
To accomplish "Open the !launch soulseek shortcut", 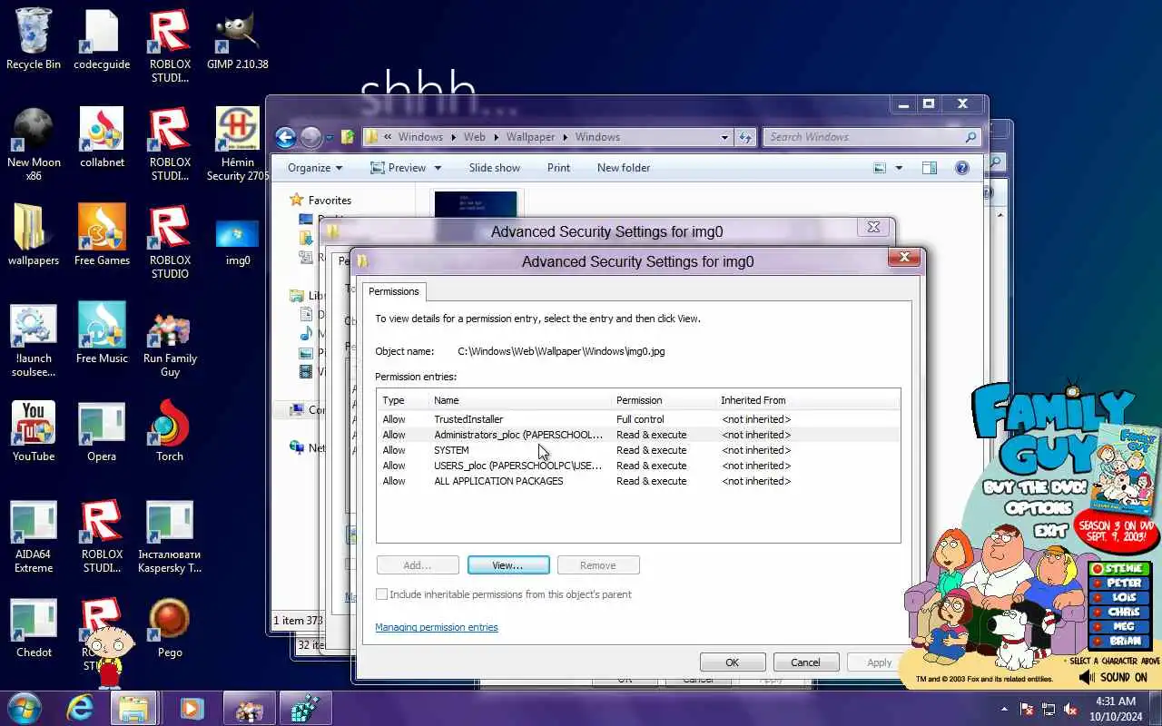I will click(x=34, y=340).
